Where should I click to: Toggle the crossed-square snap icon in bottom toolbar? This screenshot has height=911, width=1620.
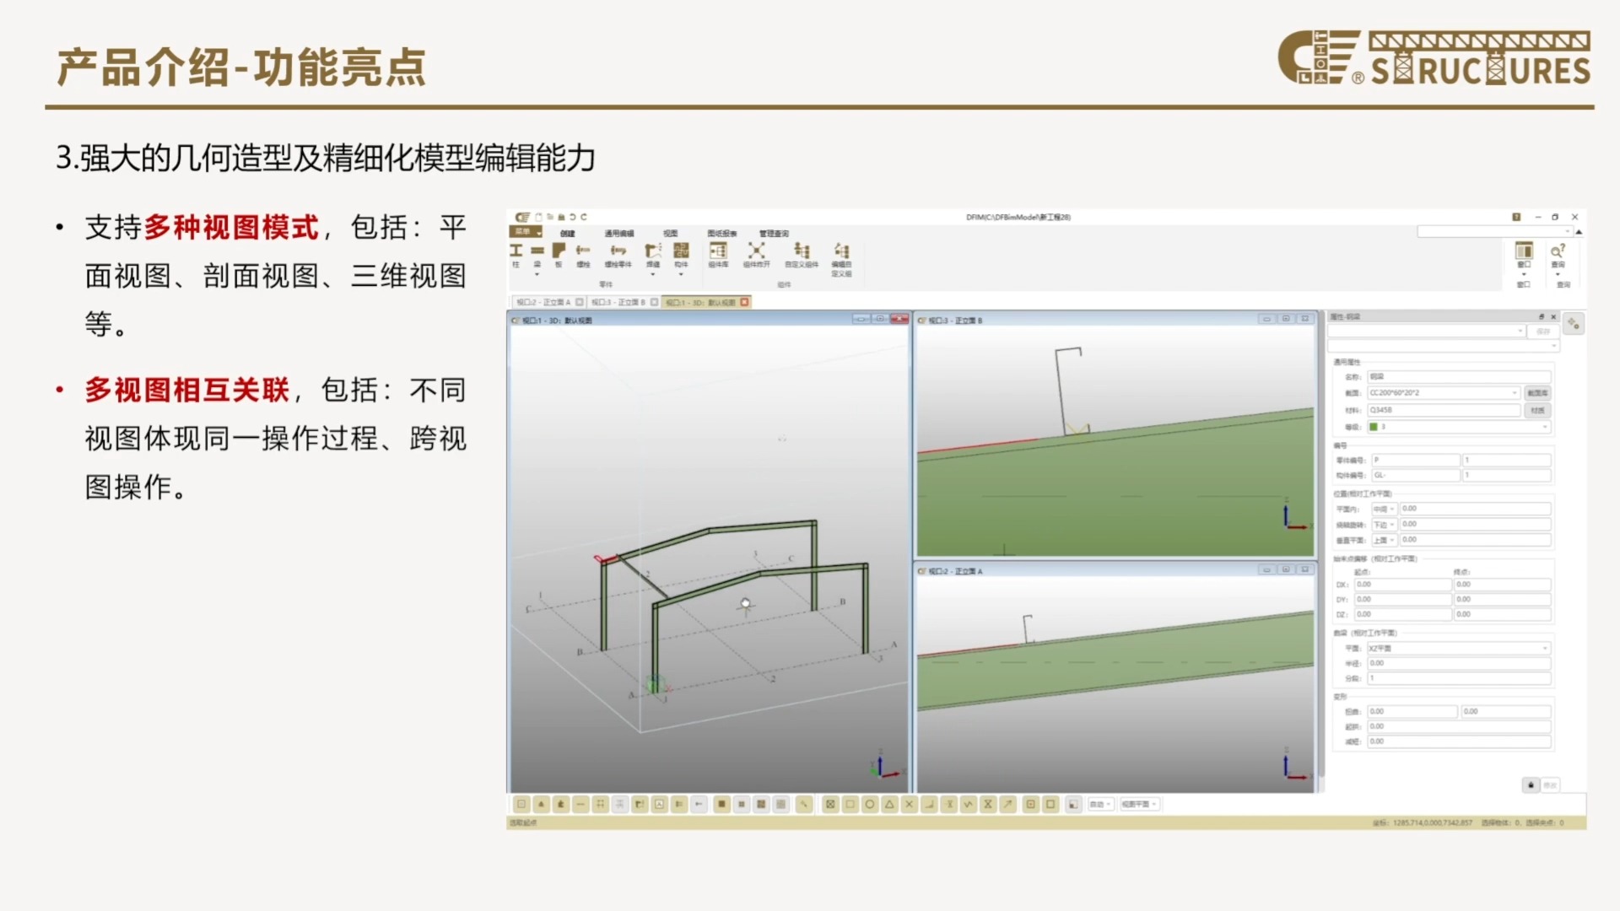point(830,805)
